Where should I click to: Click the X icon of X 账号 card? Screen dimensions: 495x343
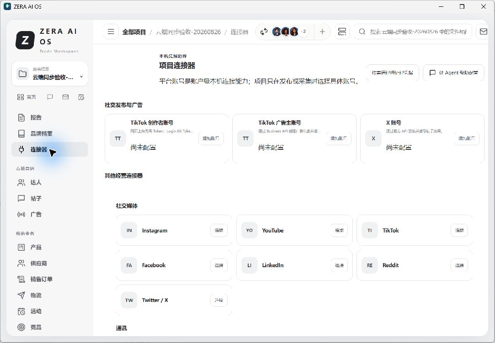373,138
